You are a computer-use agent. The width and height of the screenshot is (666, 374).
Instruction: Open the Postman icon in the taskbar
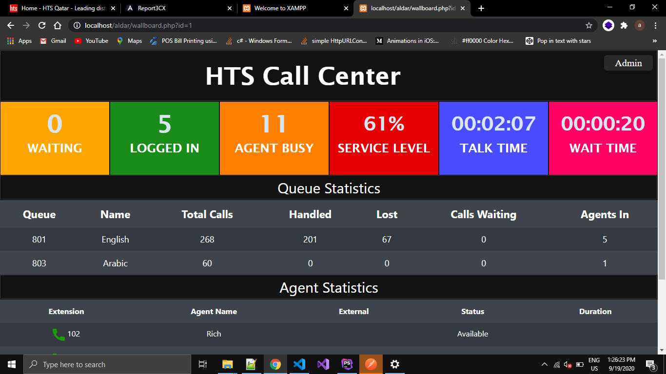tap(371, 364)
